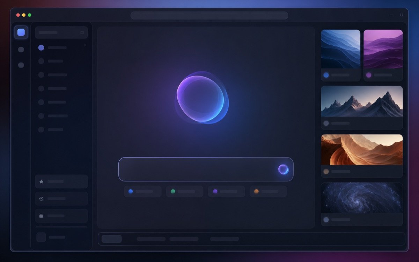The image size is (419, 262).
Task: Select the last gray-dot row in sidebar list
Action: click(x=51, y=129)
